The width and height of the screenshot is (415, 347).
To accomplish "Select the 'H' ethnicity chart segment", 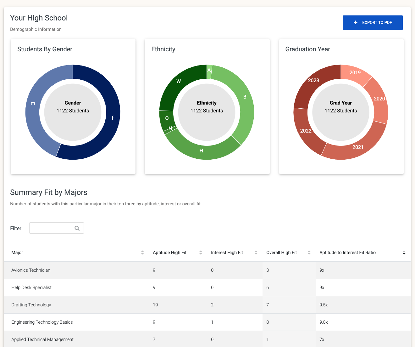I will tap(201, 151).
